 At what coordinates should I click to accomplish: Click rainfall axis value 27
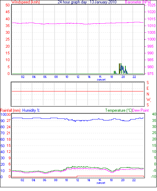9,121
